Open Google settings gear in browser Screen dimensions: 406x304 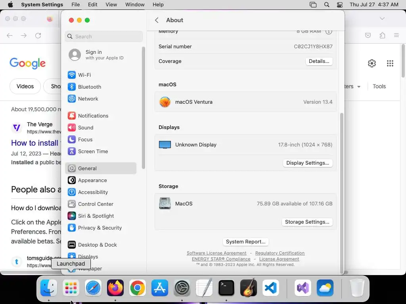372,63
